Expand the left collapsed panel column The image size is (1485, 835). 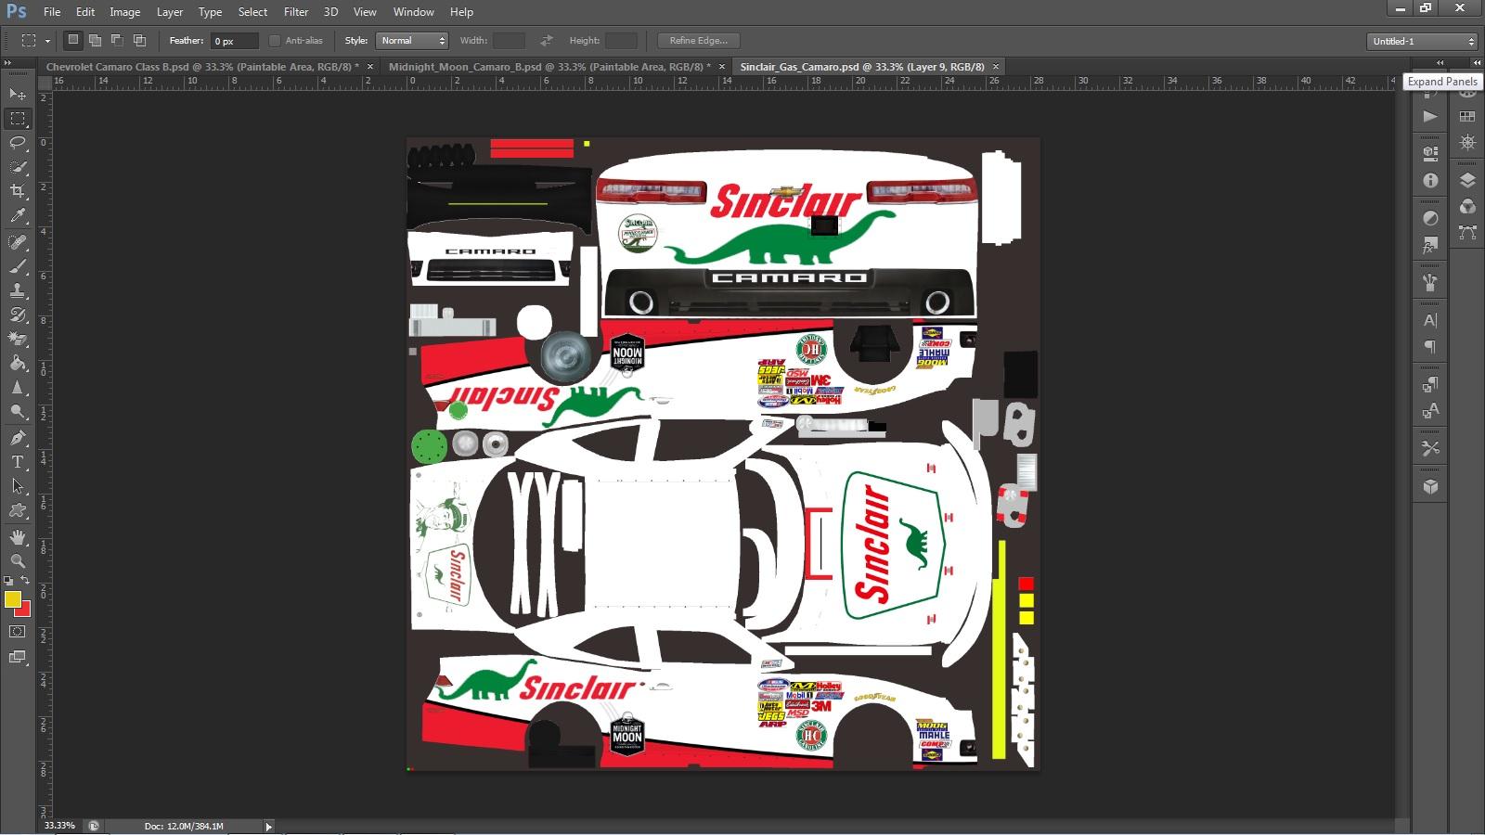[1440, 63]
